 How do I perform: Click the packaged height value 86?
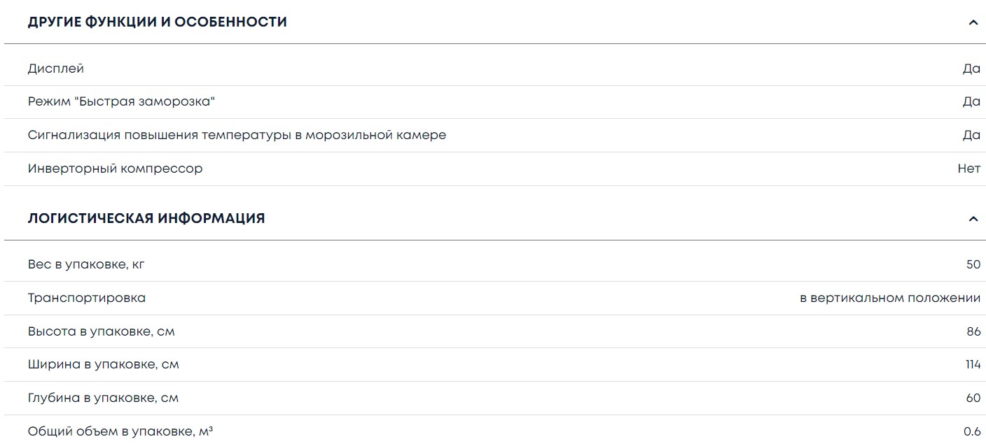click(x=973, y=331)
